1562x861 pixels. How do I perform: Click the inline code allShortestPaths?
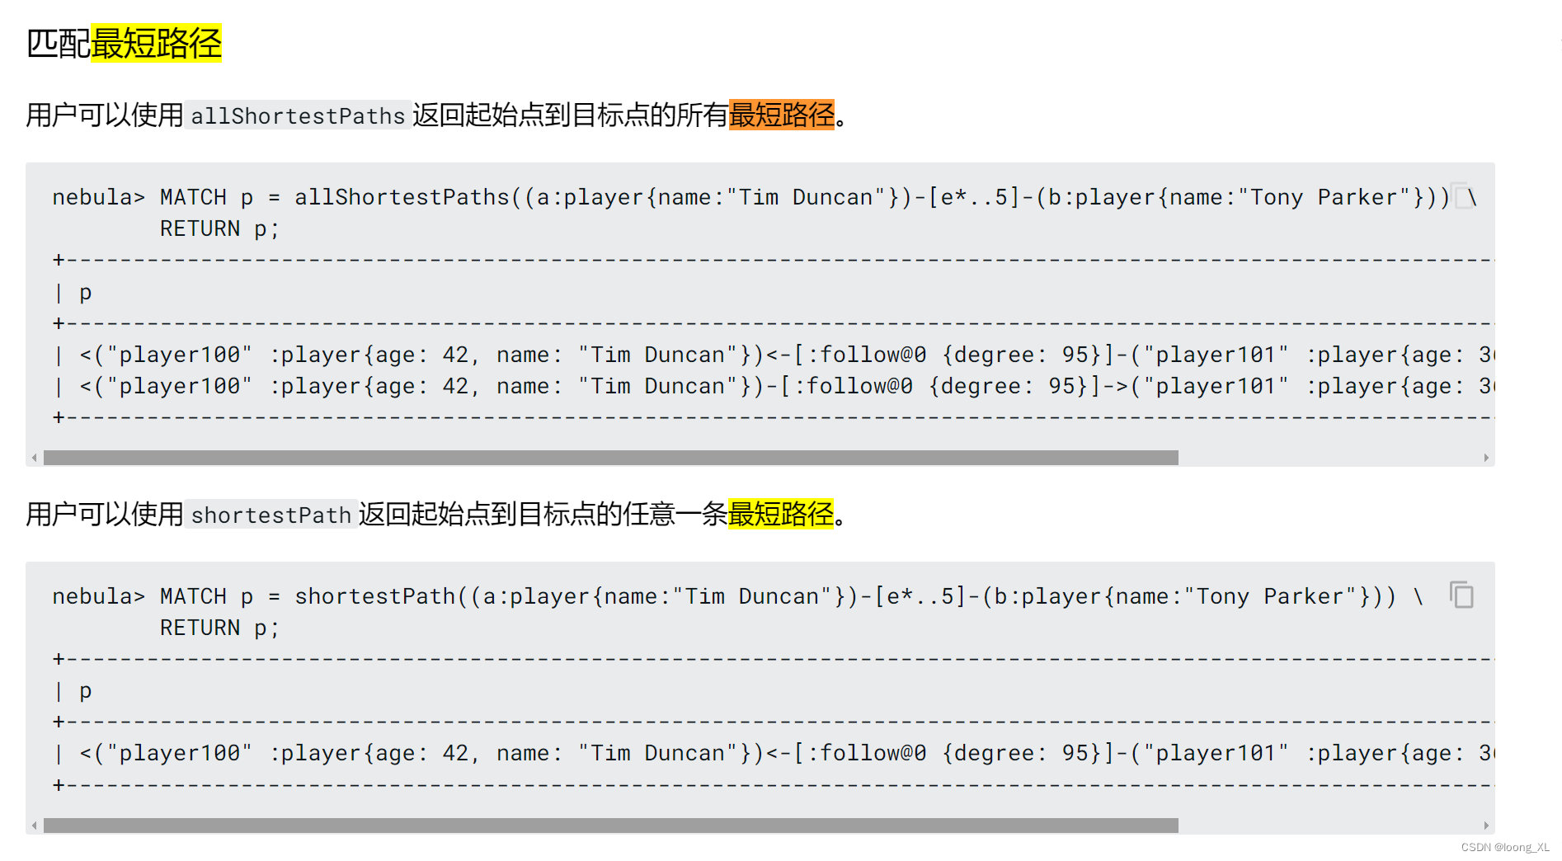299,116
